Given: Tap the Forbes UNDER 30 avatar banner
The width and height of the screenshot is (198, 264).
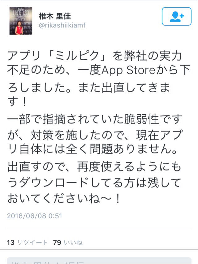Looking at the screenshot, I should [21, 12].
